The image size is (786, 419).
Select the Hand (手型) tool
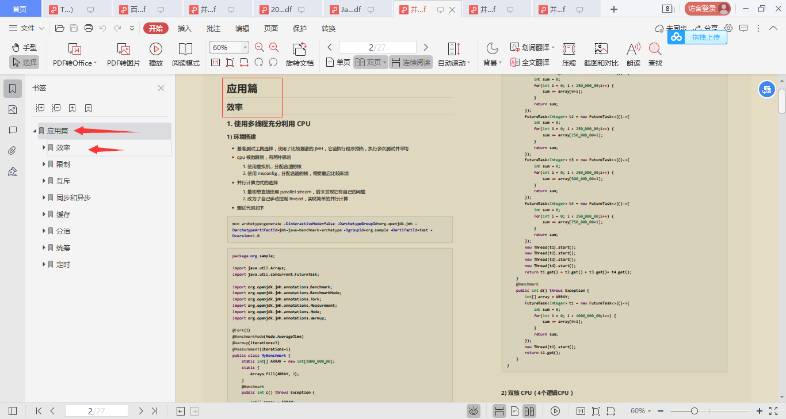point(24,48)
